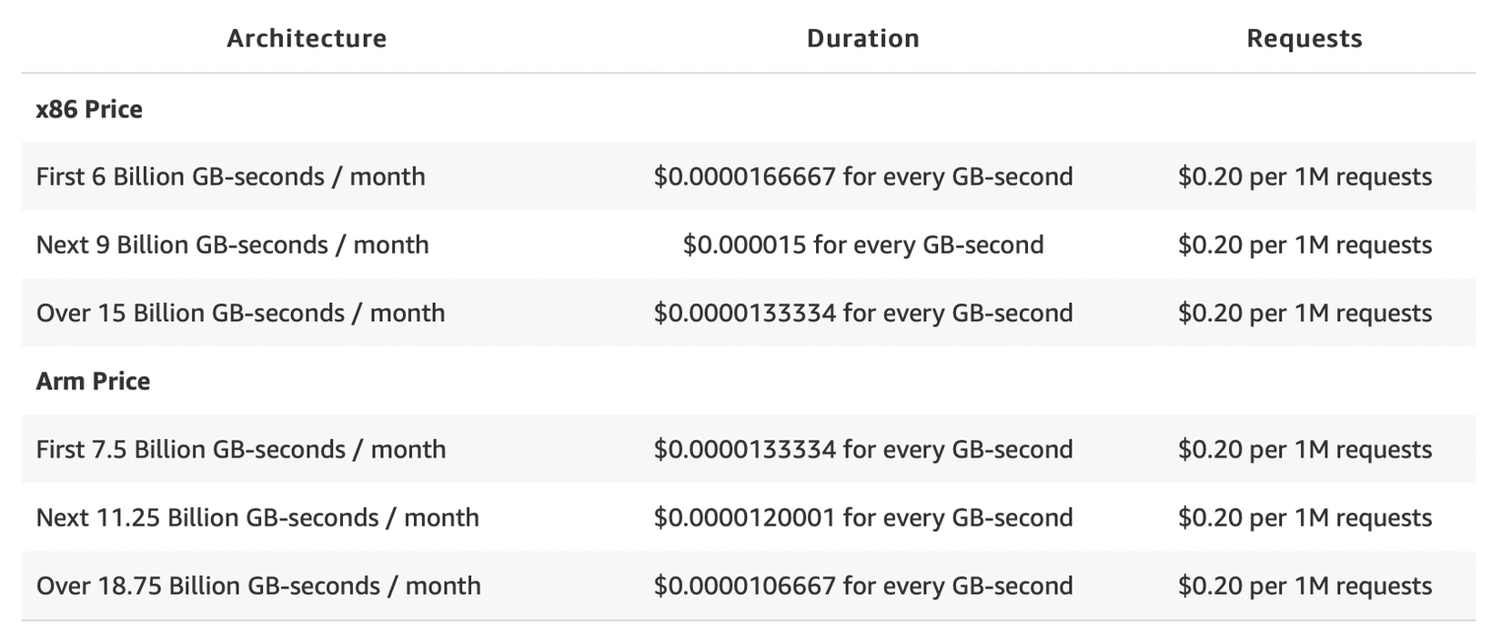Click Next 9 Billion GB-seconds row label

[x=232, y=245]
